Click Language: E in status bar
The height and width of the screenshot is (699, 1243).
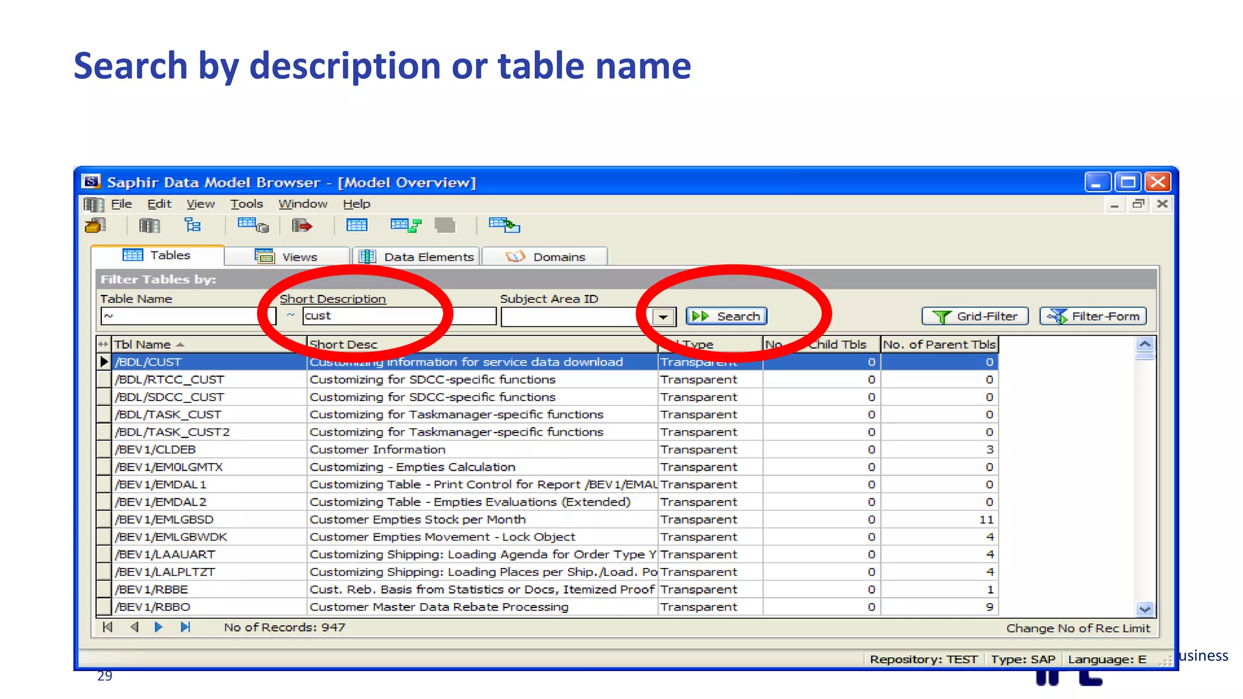click(1107, 660)
